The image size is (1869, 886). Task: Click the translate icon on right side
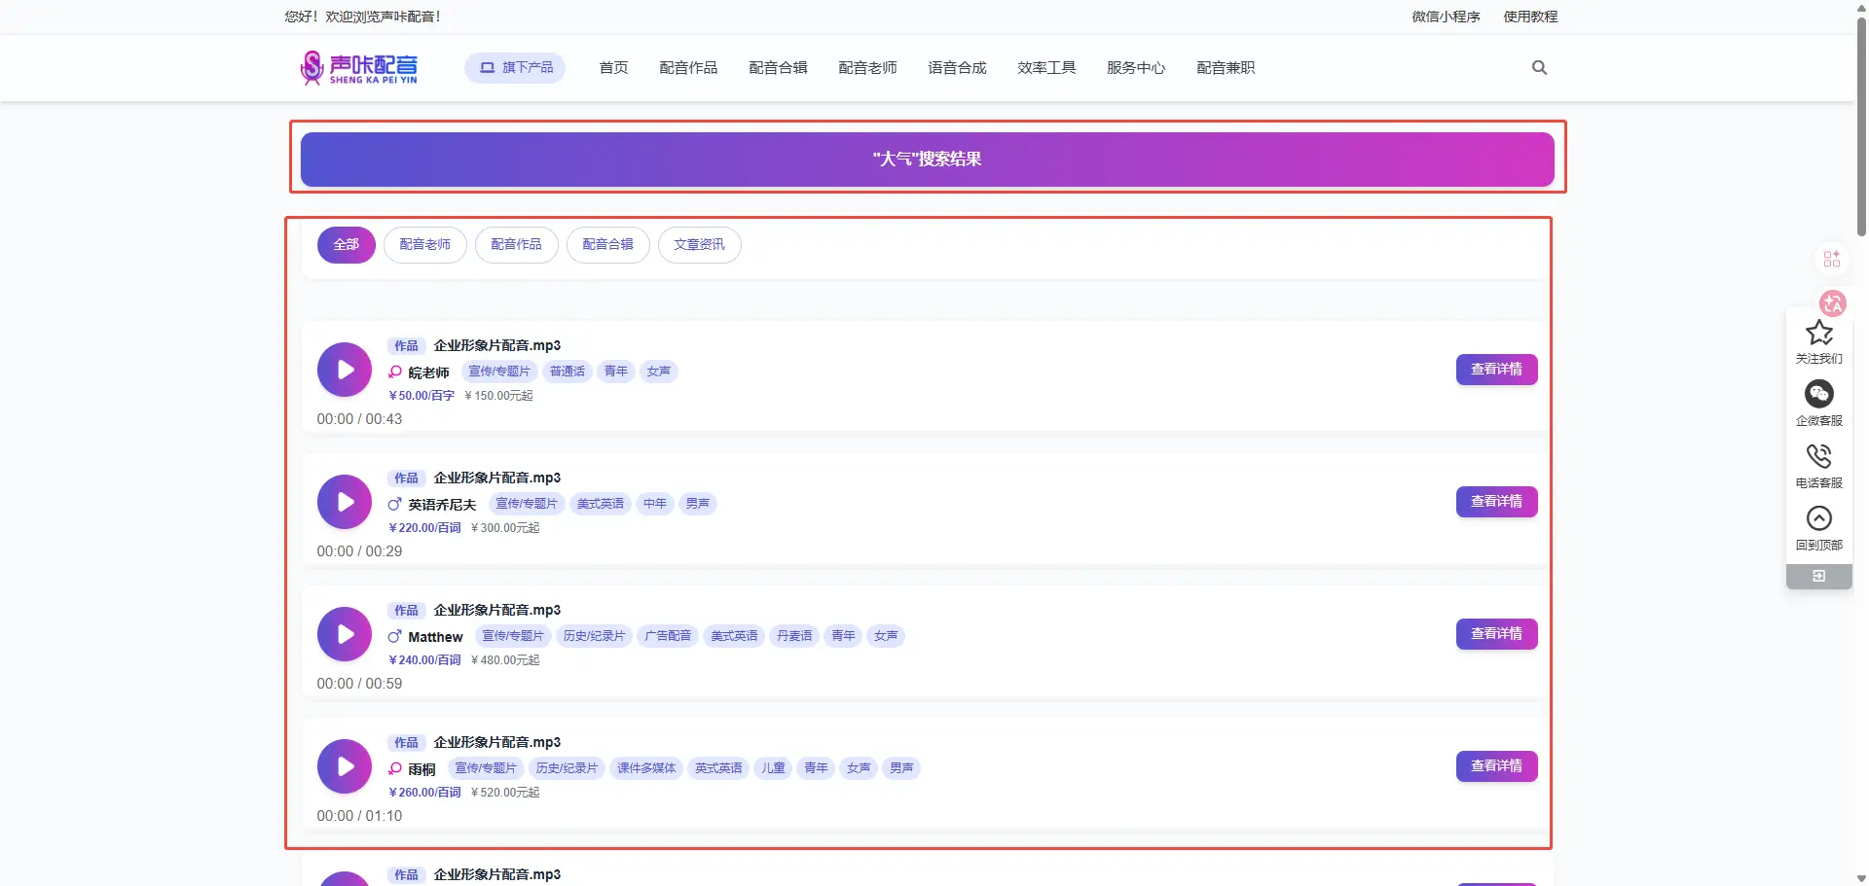[x=1833, y=303]
